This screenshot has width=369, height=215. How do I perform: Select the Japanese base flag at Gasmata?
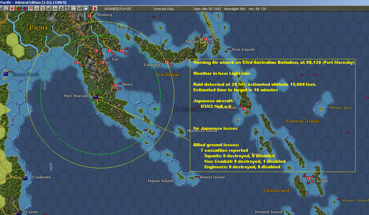[x=167, y=62]
